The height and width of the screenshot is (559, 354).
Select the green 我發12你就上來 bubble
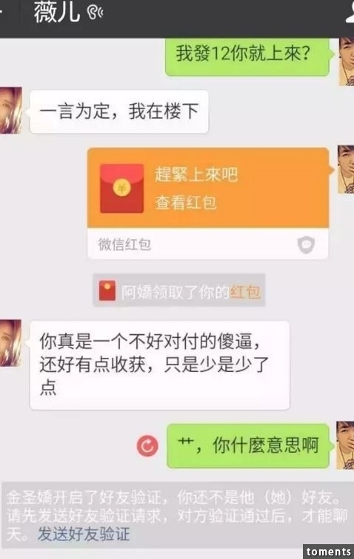pos(247,57)
